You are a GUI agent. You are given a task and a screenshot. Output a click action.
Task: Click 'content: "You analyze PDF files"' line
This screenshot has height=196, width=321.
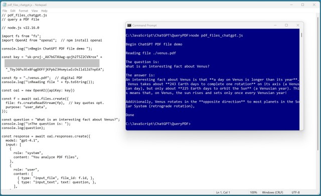tap(46, 157)
